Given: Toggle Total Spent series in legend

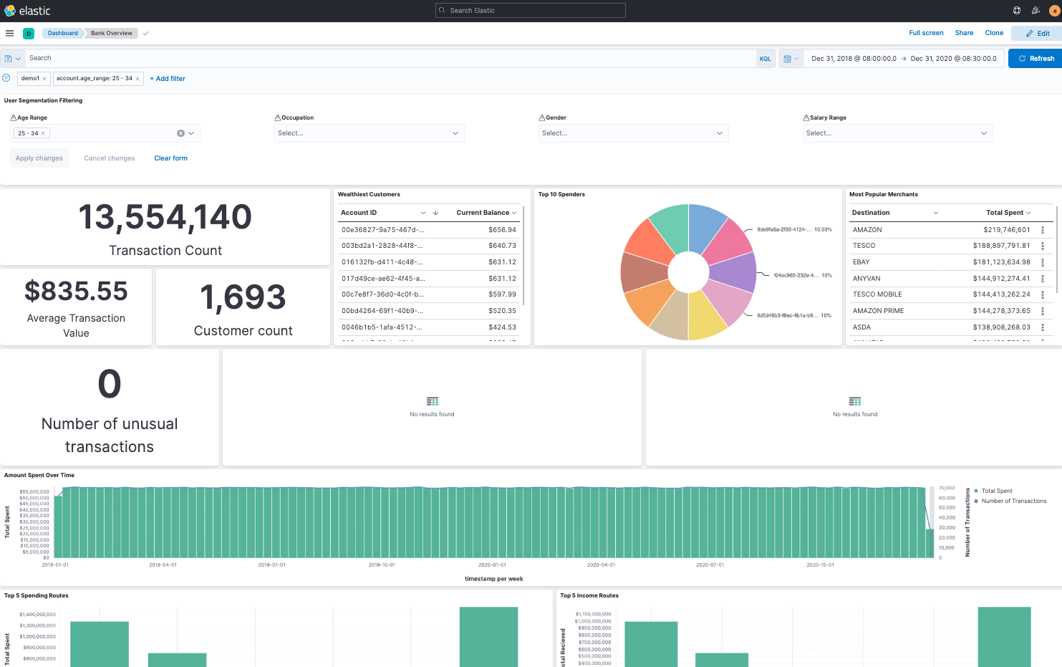Looking at the screenshot, I should click(996, 491).
